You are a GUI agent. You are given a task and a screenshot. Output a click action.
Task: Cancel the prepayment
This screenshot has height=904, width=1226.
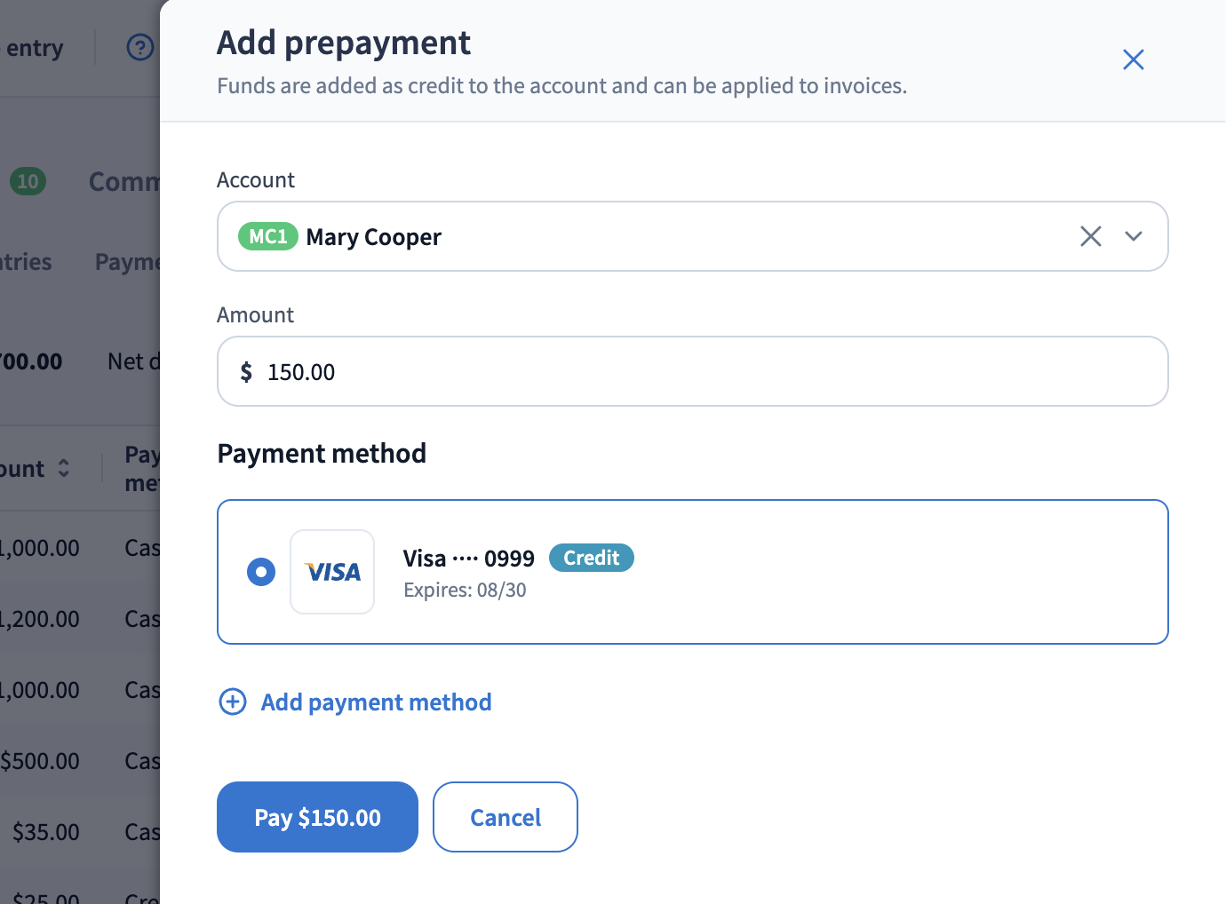click(506, 817)
